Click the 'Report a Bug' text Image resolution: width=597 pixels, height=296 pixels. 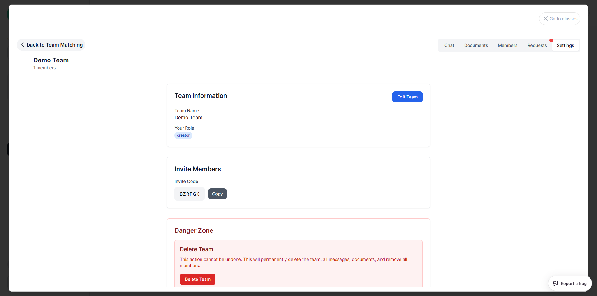coord(573,283)
